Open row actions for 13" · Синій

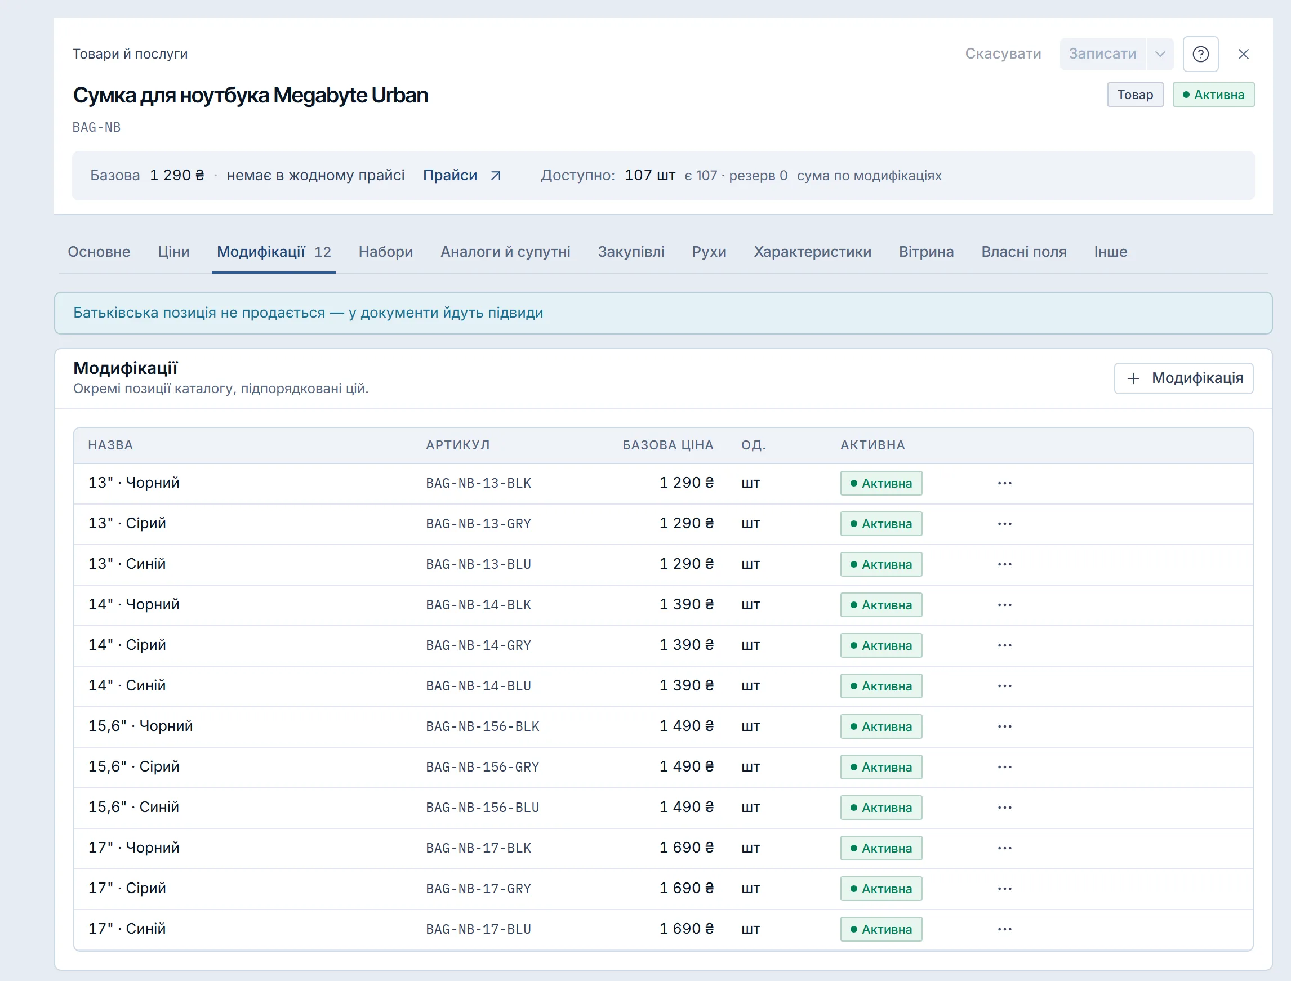tap(1004, 564)
